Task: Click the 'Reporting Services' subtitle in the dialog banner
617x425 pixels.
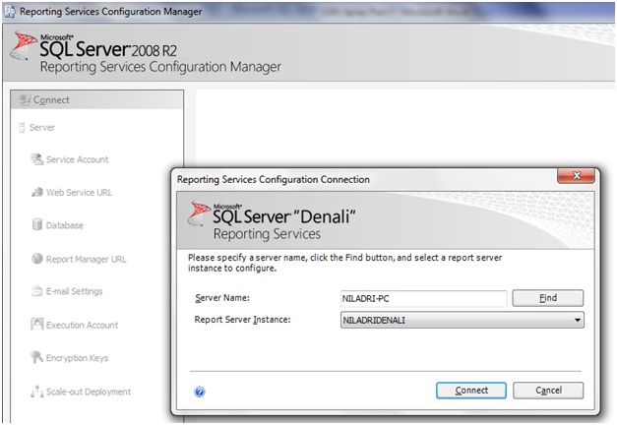Action: coord(267,234)
